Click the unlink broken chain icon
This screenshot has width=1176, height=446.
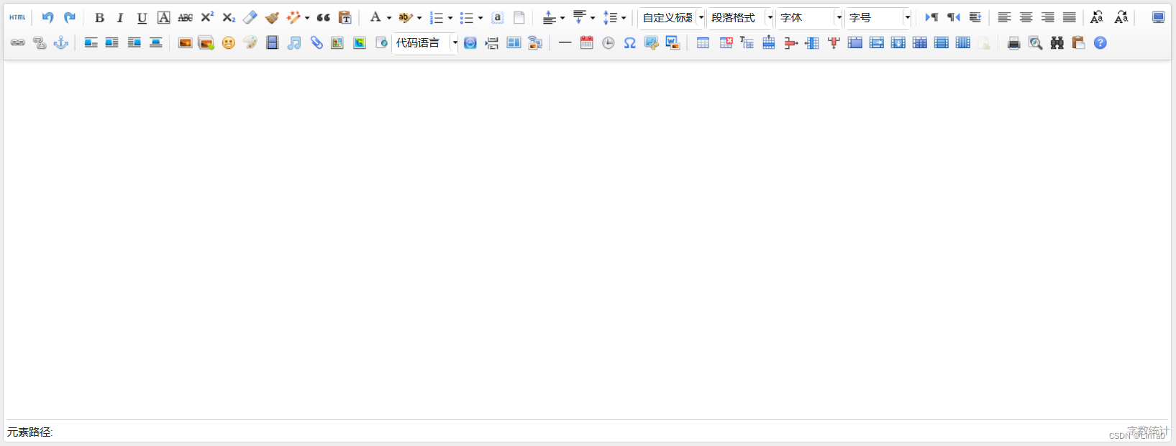click(x=40, y=43)
